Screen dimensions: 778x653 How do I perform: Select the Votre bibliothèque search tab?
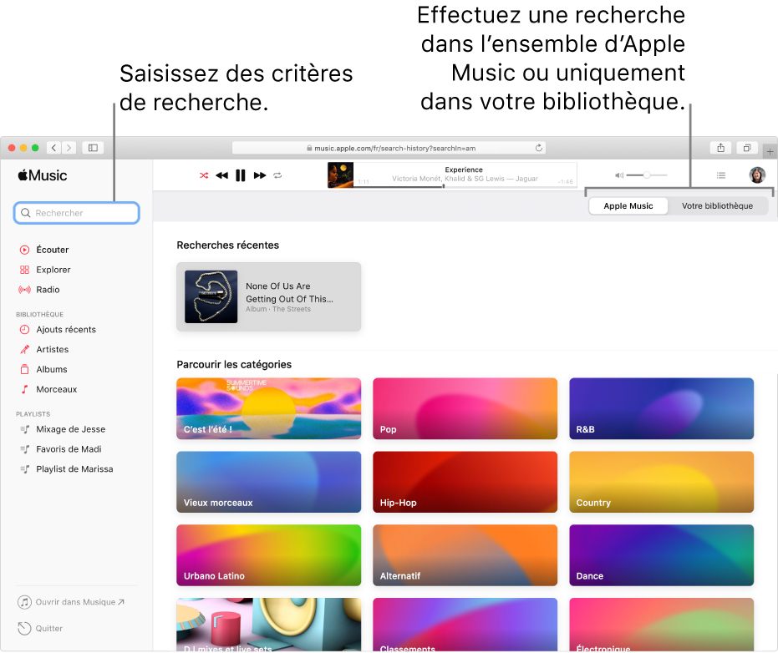tap(718, 205)
